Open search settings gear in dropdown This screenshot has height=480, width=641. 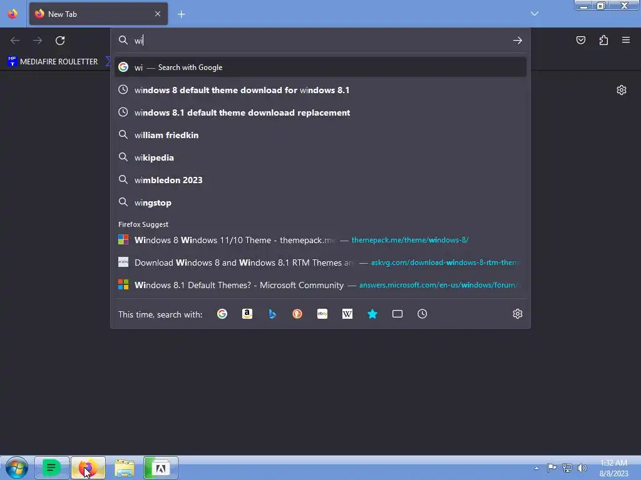pyautogui.click(x=518, y=314)
